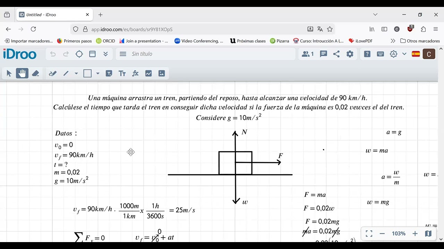
Task: Install the site as an app
Action: click(x=310, y=29)
